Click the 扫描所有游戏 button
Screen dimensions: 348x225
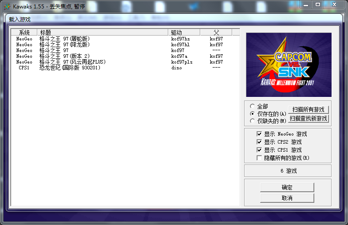coord(308,109)
